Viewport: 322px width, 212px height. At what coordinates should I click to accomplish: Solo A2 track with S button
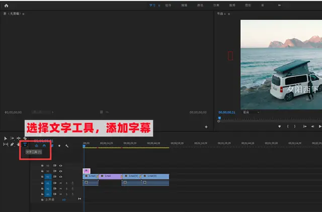click(x=66, y=188)
